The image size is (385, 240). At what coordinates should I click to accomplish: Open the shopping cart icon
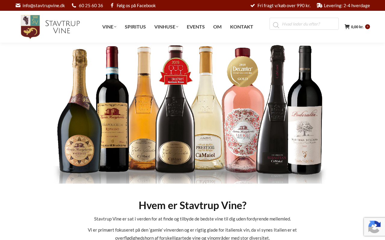click(x=347, y=27)
